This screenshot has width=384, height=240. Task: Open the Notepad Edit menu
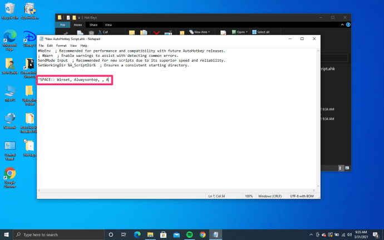50,46
